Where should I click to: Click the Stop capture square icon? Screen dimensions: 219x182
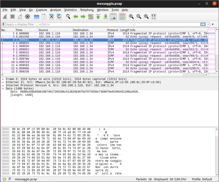[x=12, y=16]
